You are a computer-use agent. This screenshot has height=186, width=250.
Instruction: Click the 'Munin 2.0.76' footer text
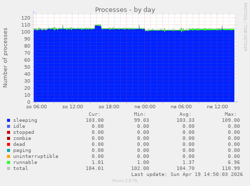click(125, 180)
